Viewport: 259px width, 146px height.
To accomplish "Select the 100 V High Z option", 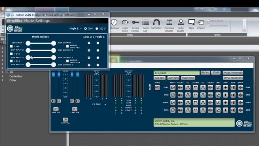I will coord(97,29).
